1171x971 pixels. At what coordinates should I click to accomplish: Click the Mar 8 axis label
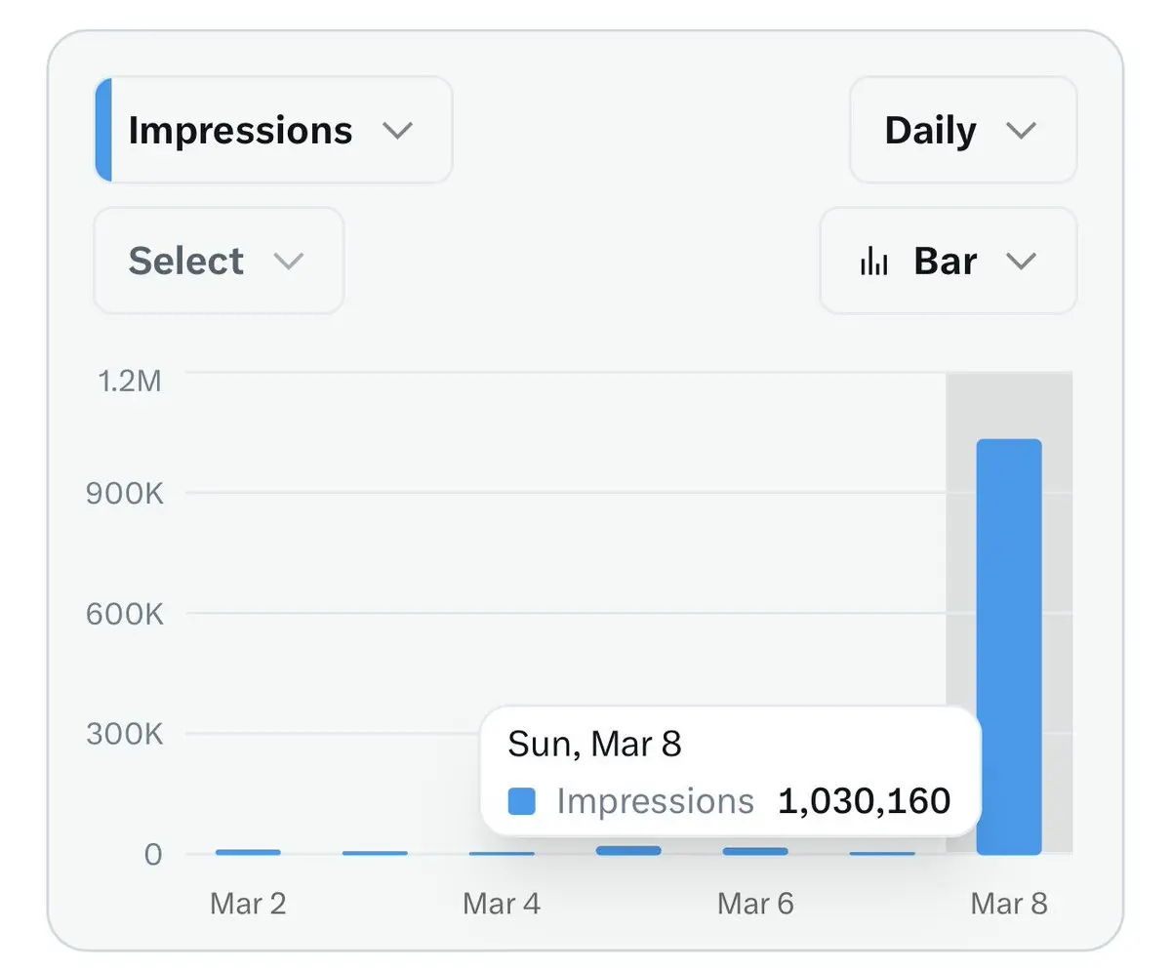click(x=1009, y=904)
